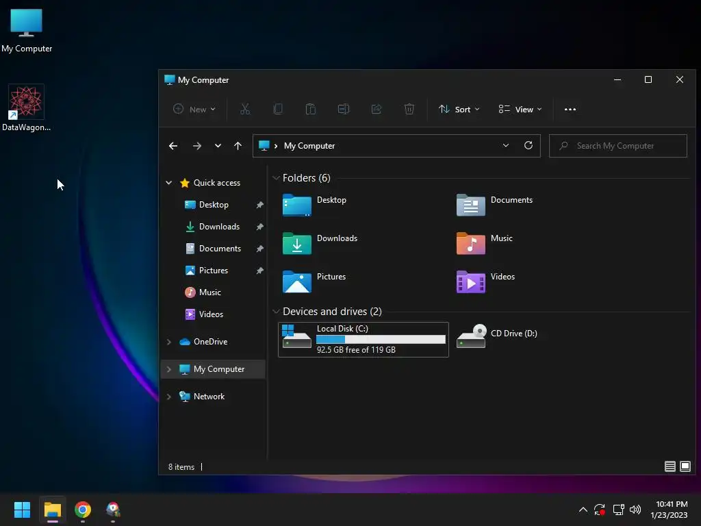Refresh the My Computer view
Viewport: 701px width, 526px height.
(528, 145)
